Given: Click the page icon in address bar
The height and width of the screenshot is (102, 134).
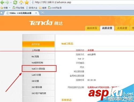Looking at the screenshot, I should (x=33, y=2).
